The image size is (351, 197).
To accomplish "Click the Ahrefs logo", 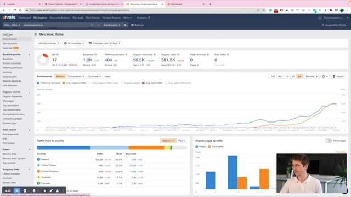I will point(9,18).
